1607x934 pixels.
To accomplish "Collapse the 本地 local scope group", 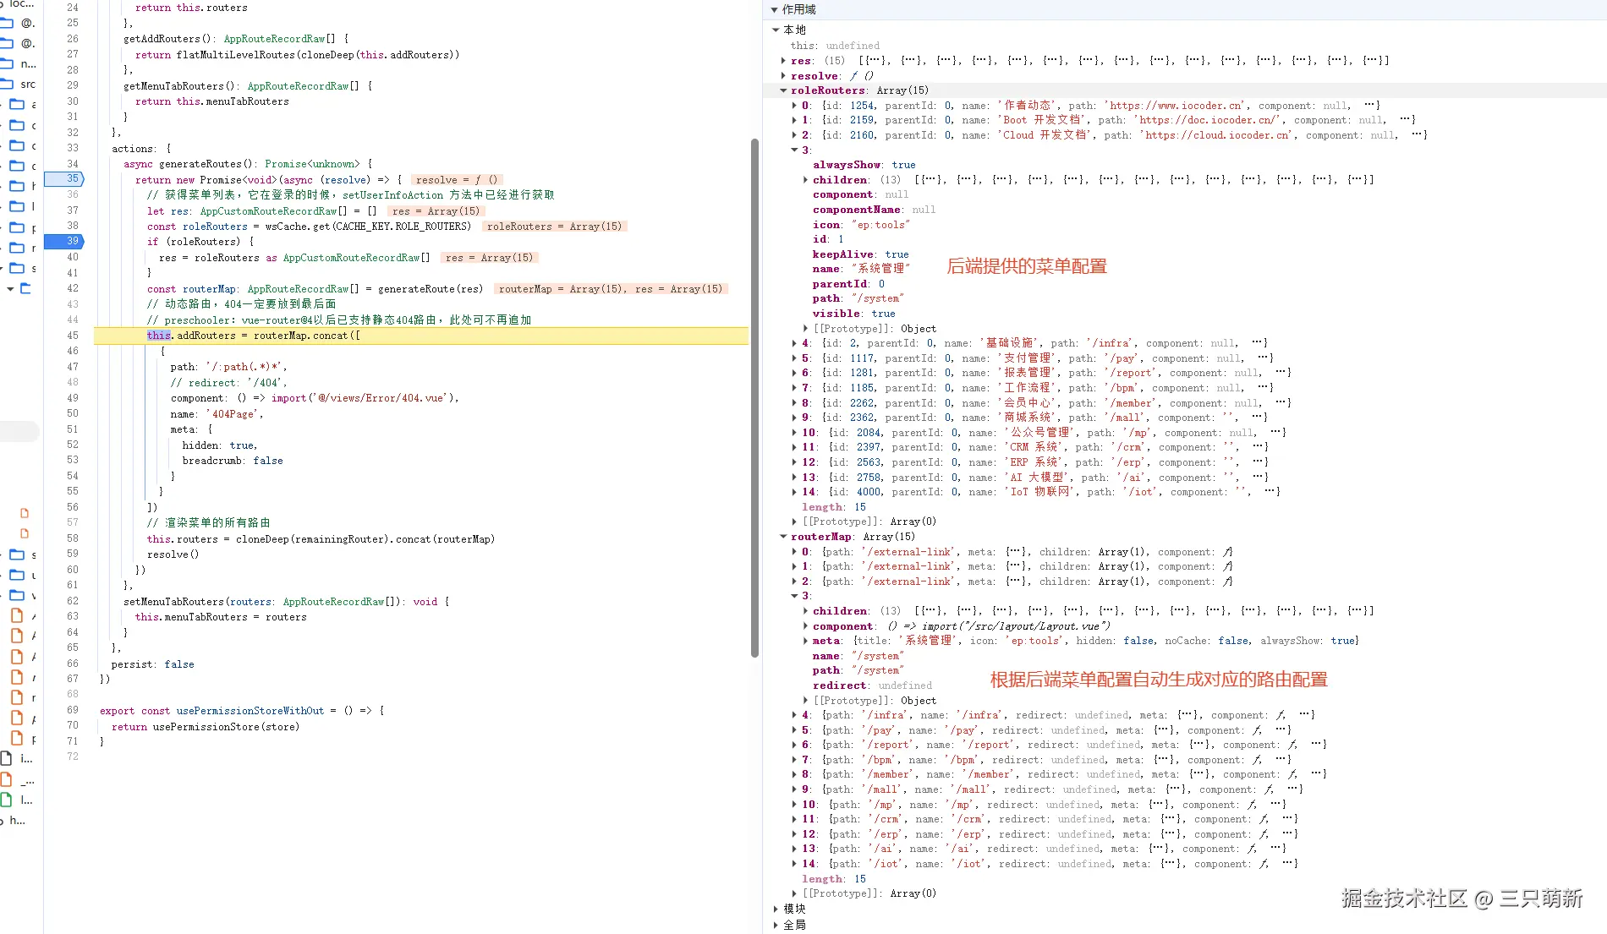I will pyautogui.click(x=776, y=30).
